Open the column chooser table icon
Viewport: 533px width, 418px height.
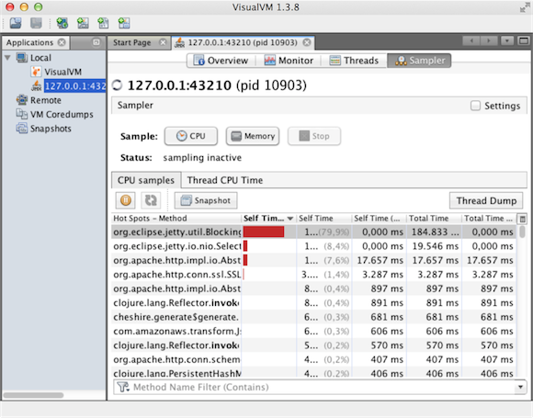(x=523, y=219)
